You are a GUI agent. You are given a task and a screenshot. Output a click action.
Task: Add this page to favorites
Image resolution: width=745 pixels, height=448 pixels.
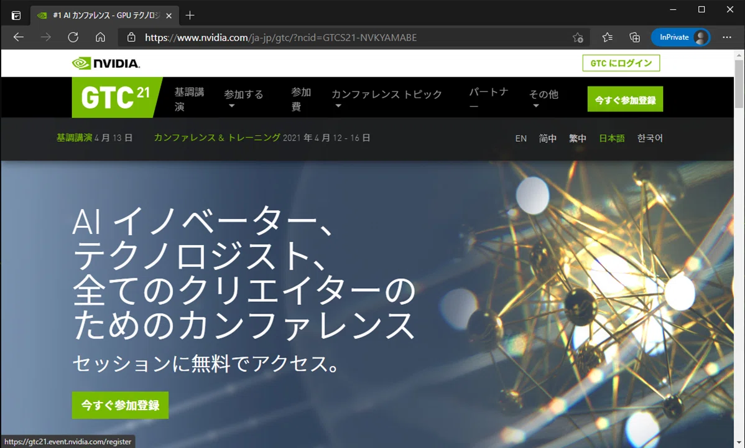point(578,37)
